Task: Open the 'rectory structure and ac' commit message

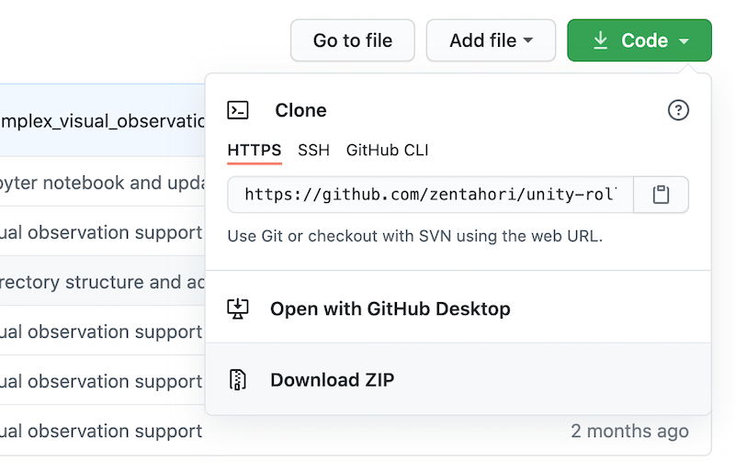Action: (102, 282)
